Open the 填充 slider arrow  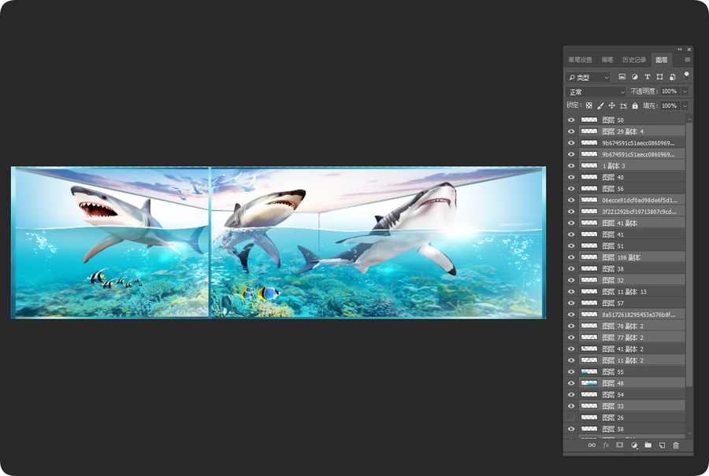685,105
